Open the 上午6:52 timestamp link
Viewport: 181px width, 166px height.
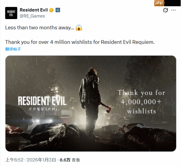pos(14,160)
